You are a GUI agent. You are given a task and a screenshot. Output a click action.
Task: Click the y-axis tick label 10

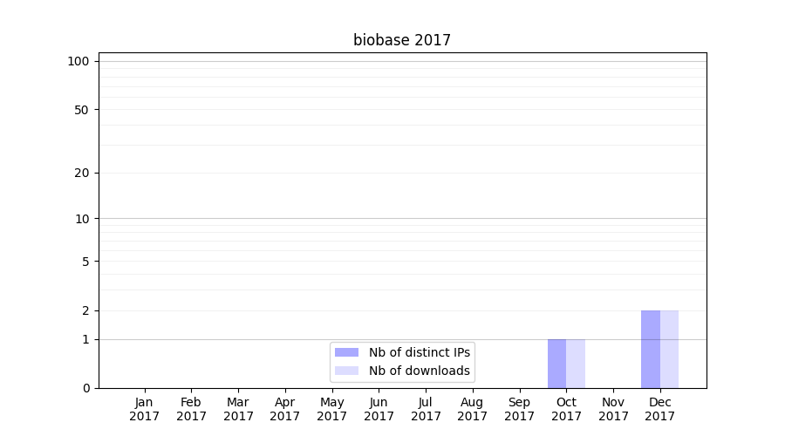(x=82, y=219)
